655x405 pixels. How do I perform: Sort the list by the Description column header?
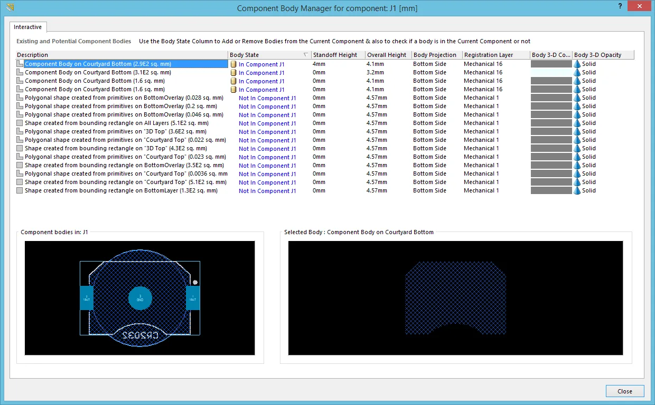click(x=121, y=55)
